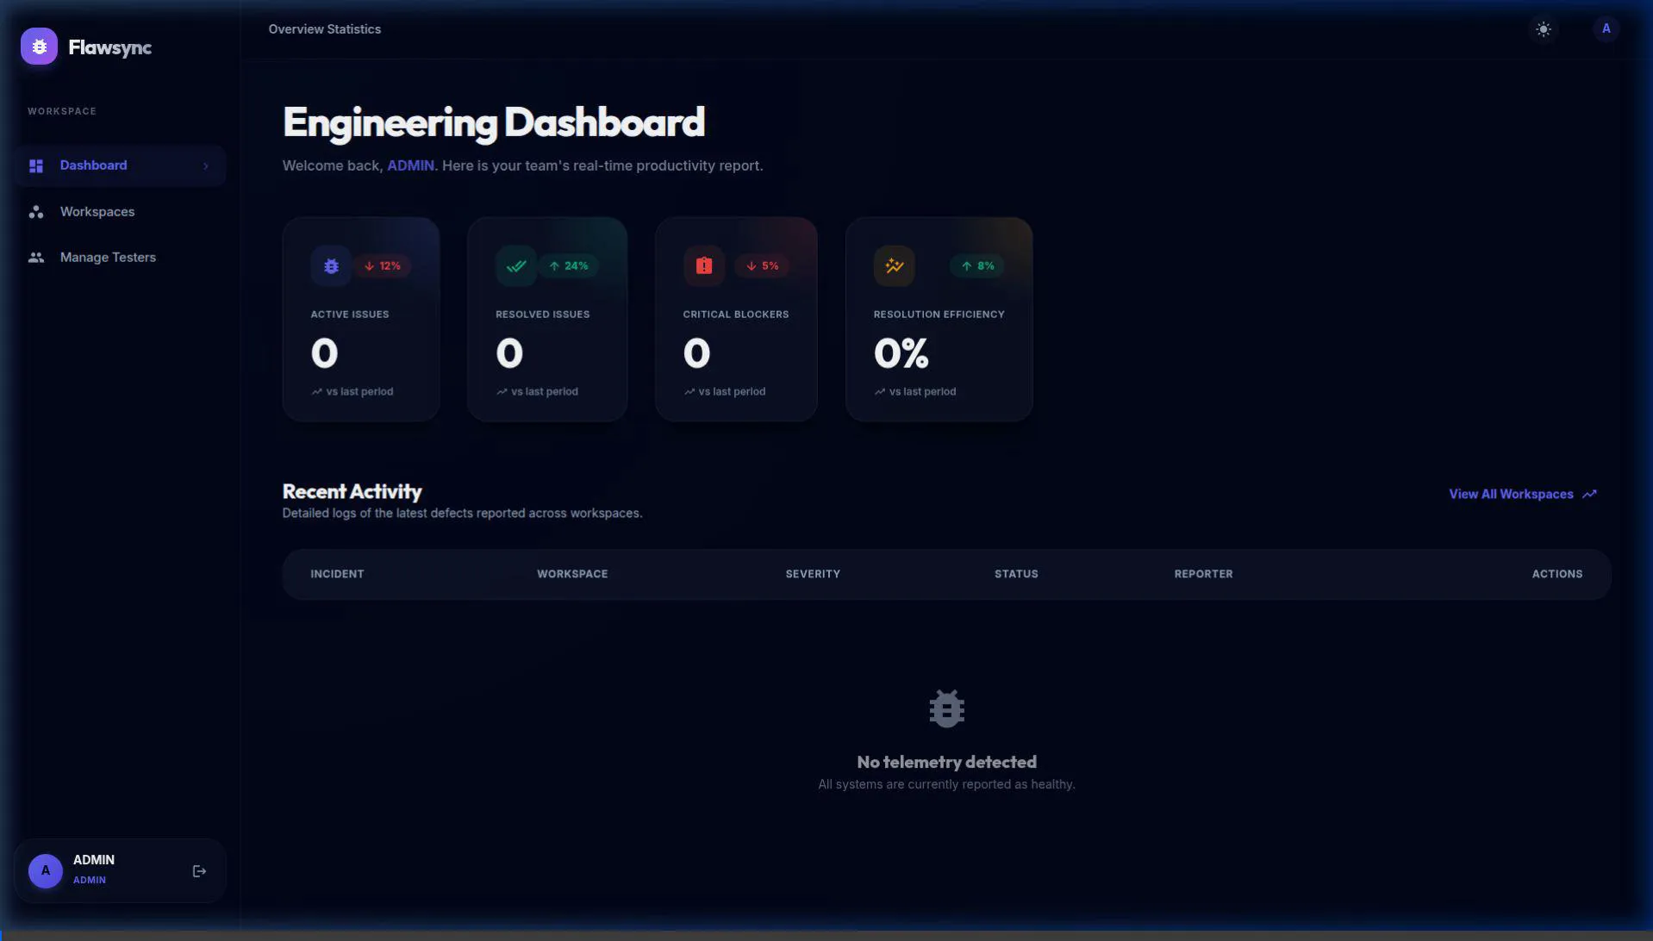Click the Flawsync bug logo icon
1653x941 pixels.
pos(39,47)
